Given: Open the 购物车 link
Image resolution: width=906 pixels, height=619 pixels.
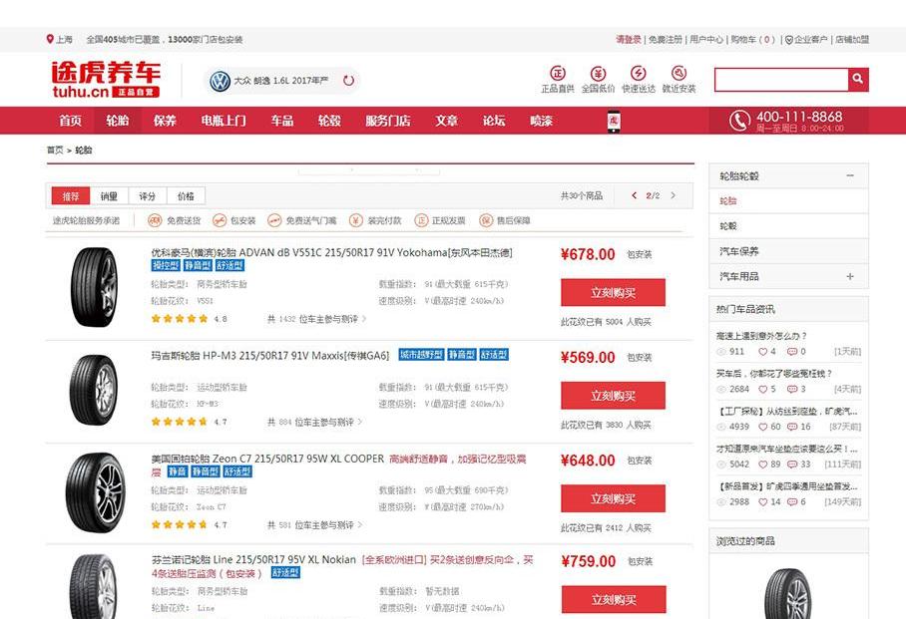Looking at the screenshot, I should point(752,40).
